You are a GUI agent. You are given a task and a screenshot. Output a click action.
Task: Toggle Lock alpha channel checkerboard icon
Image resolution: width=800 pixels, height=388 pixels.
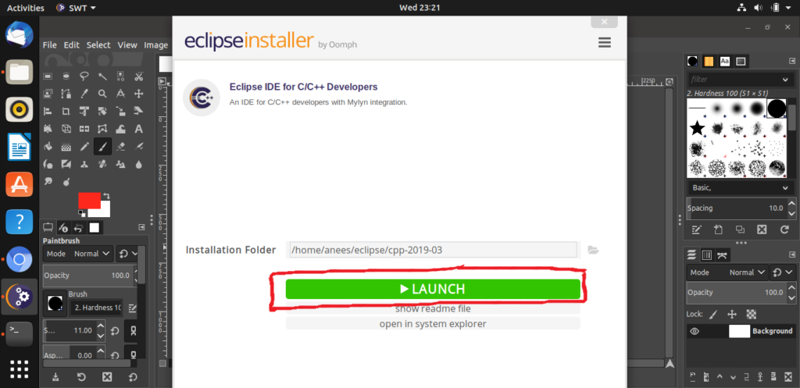point(751,314)
